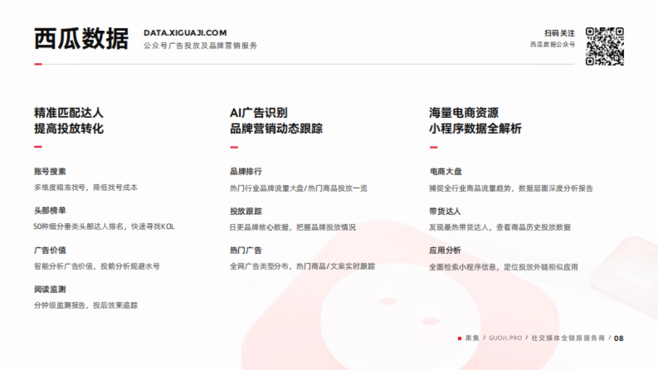Toggle the 投放跟踪 tracking feature

(x=245, y=211)
